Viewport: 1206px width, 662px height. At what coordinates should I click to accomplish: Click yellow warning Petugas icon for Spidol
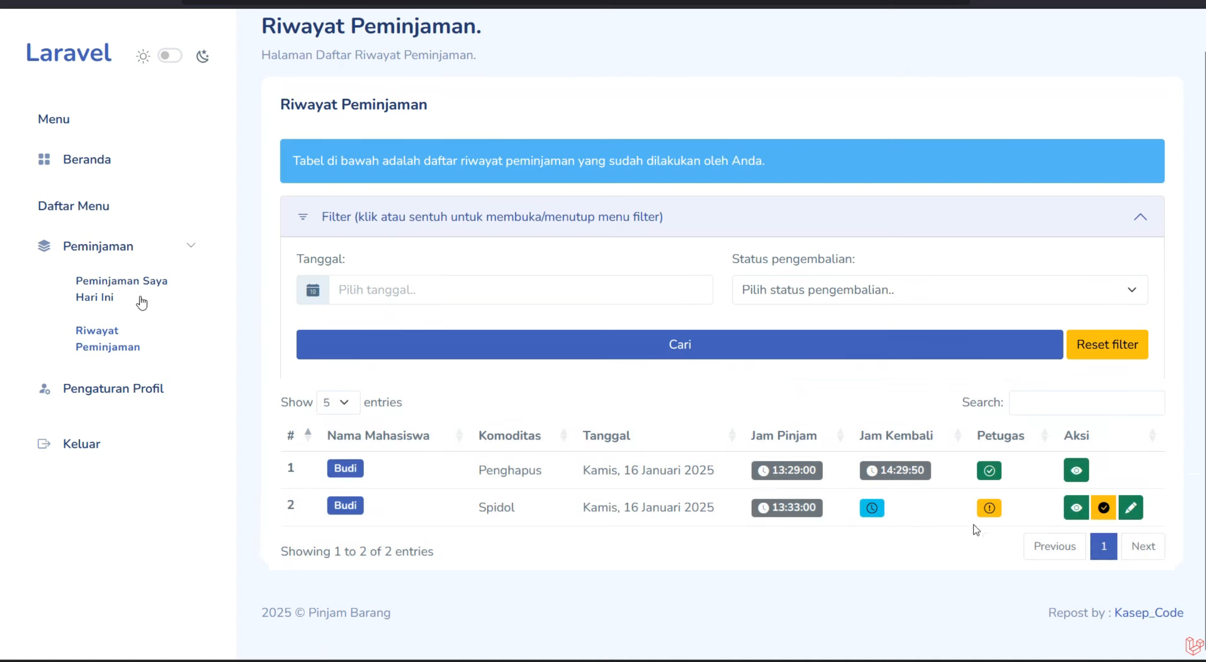[x=989, y=508]
